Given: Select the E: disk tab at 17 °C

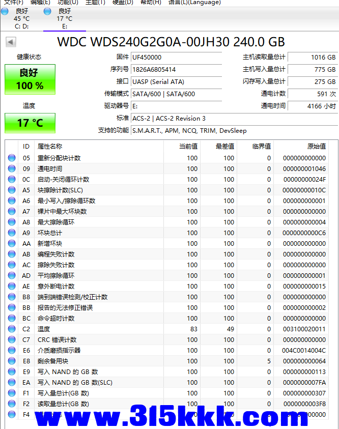Looking at the screenshot, I should (65, 19).
